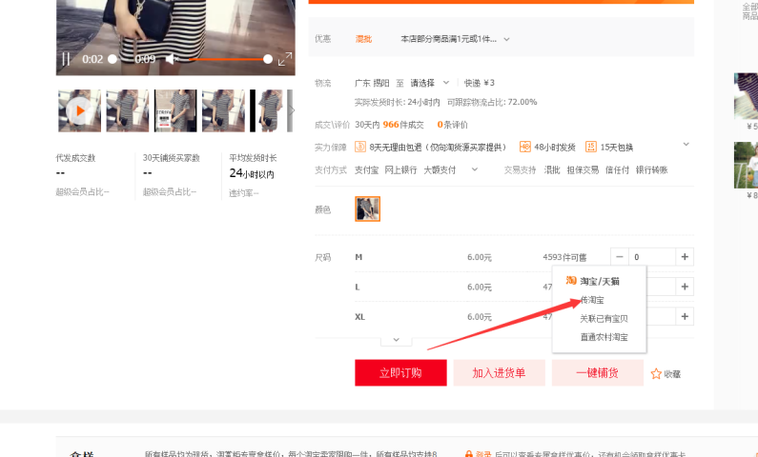Open the lower recommended product thumbnail on right
This screenshot has height=457, width=758.
[x=746, y=165]
